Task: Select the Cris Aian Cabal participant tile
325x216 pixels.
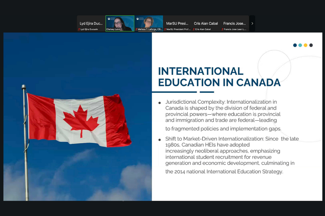Action: (x=206, y=23)
